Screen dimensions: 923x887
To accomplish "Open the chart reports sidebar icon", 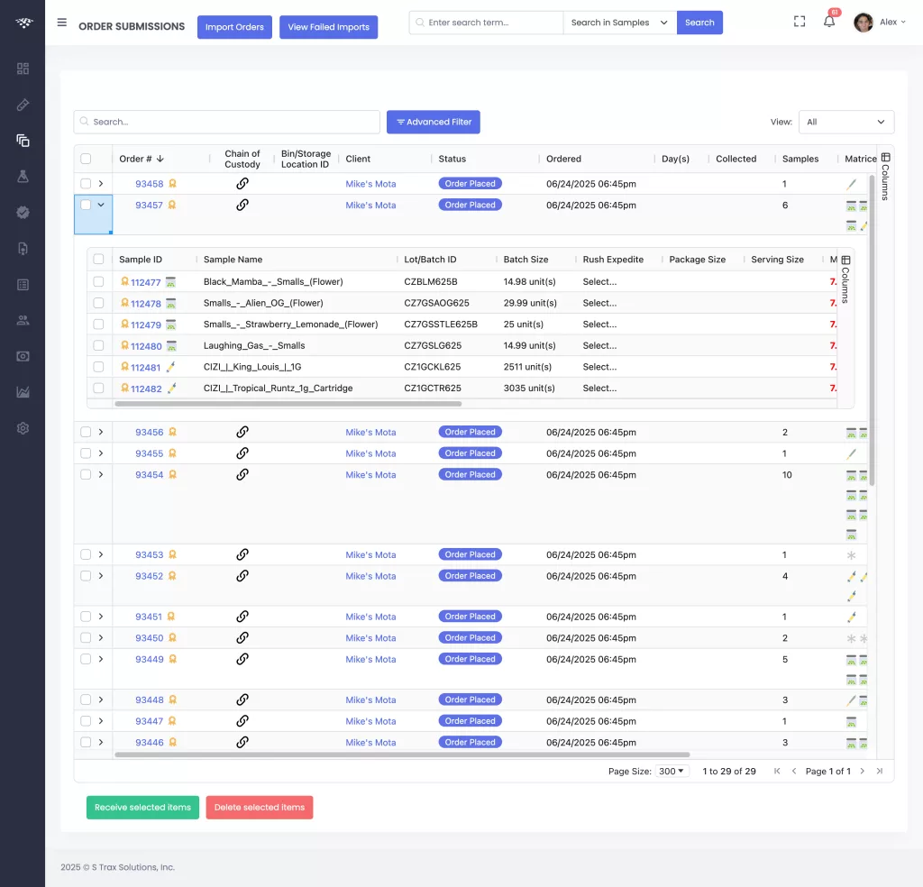I will 23,393.
